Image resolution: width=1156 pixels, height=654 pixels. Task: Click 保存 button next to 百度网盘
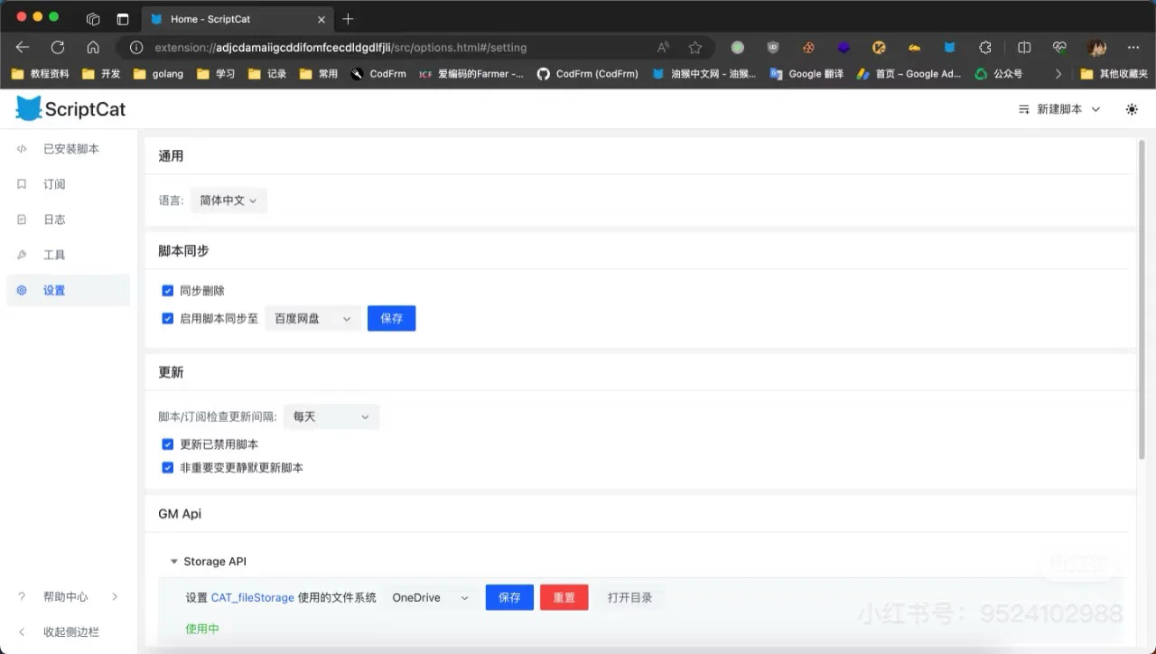click(x=391, y=319)
